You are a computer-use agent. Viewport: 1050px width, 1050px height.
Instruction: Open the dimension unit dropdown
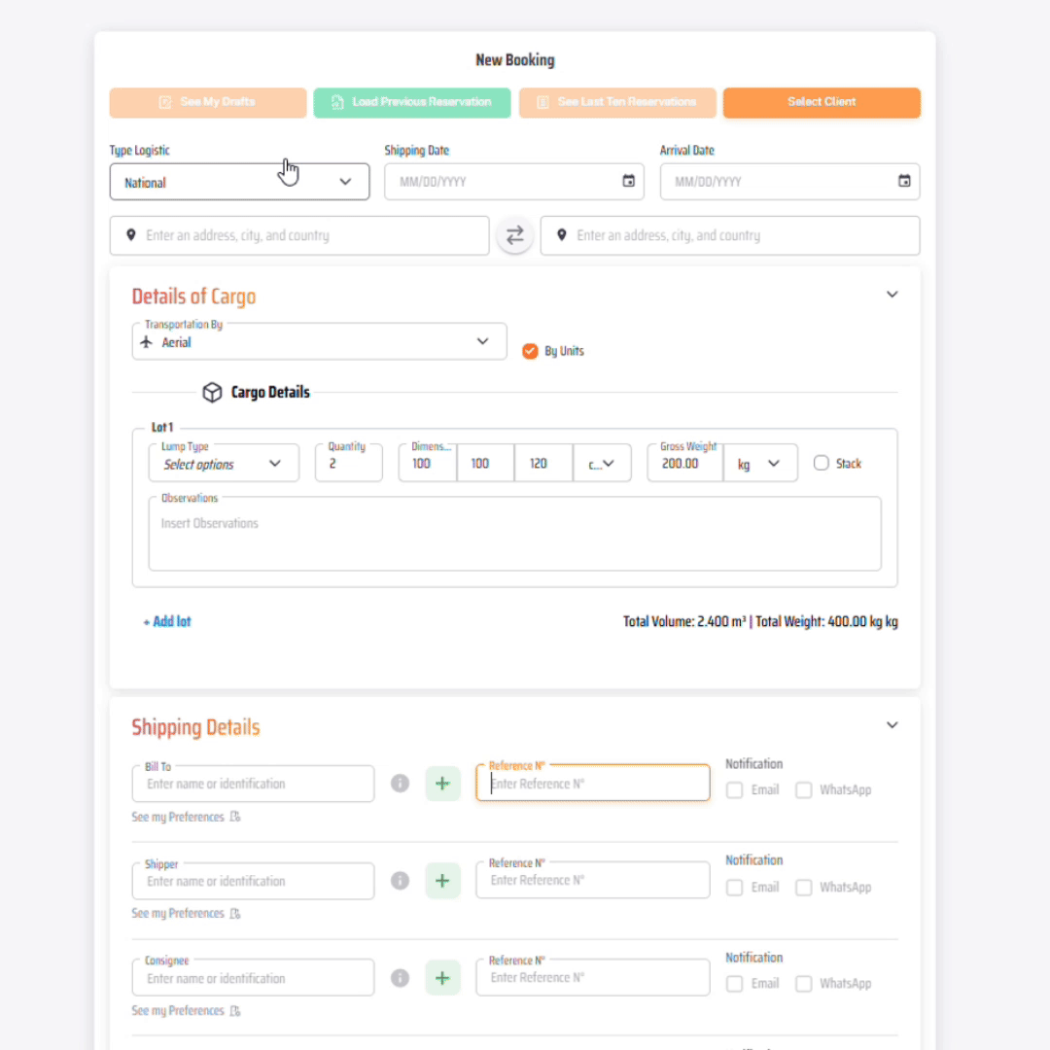pyautogui.click(x=602, y=463)
